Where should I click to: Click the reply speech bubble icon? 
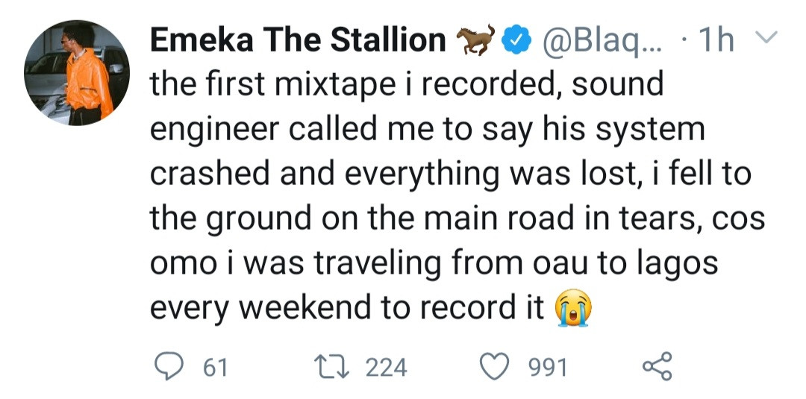[168, 366]
